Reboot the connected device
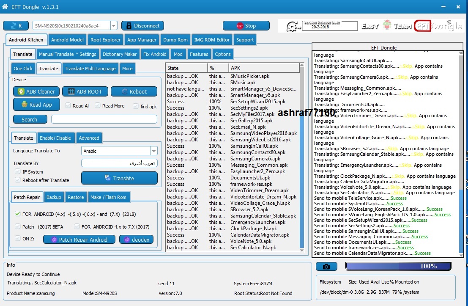The image size is (468, 306). pos(134,91)
